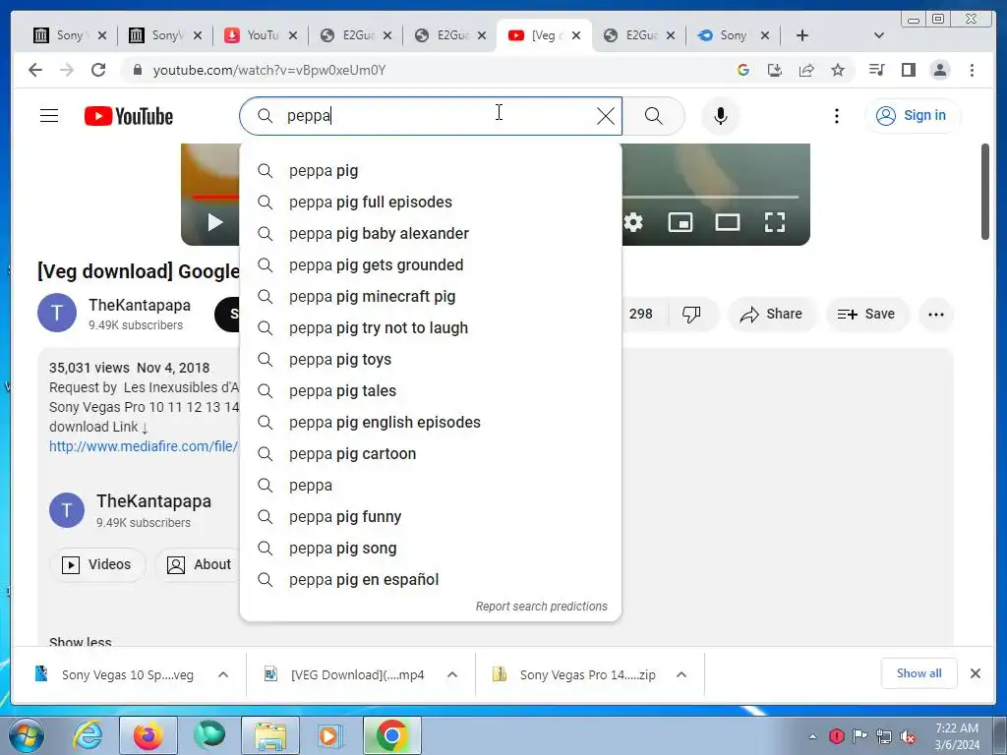Screen dimensions: 1007x755
Task: Open Chrome media controls icon
Action: tap(876, 70)
